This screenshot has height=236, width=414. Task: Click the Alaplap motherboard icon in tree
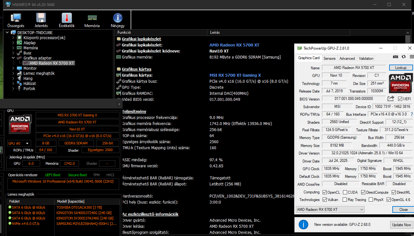pyautogui.click(x=20, y=43)
